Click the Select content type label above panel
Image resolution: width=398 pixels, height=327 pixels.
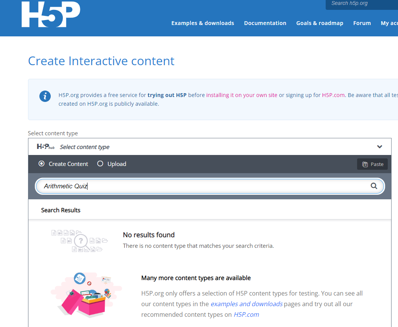click(53, 133)
